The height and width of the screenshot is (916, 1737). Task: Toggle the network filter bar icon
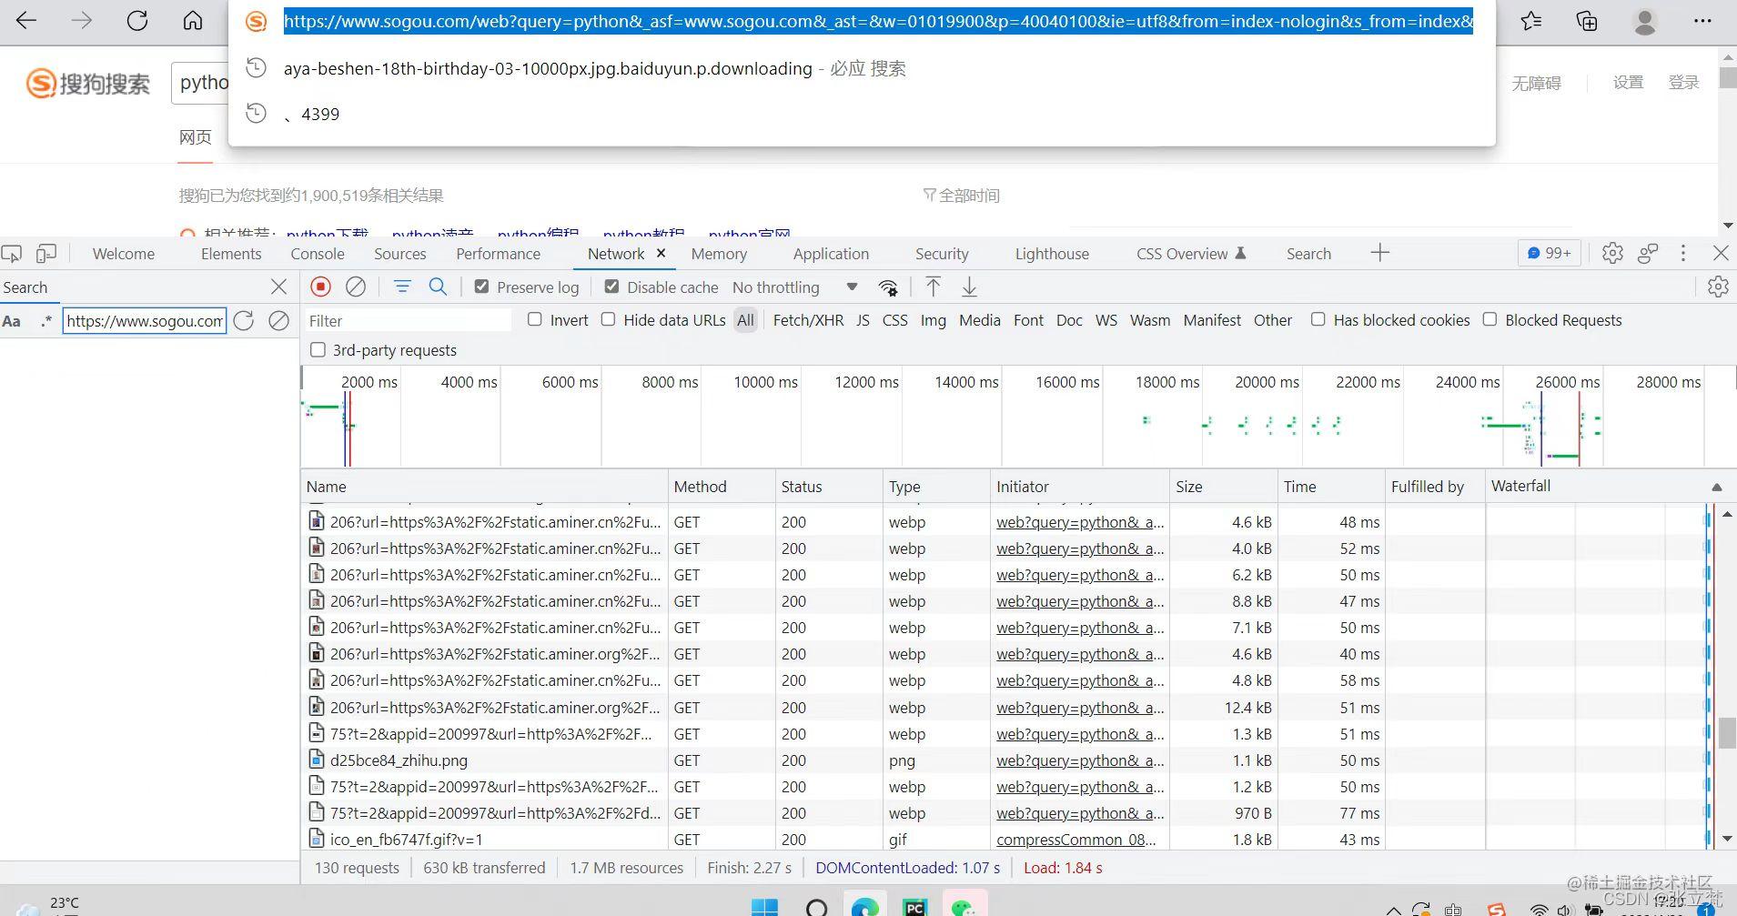(x=401, y=287)
